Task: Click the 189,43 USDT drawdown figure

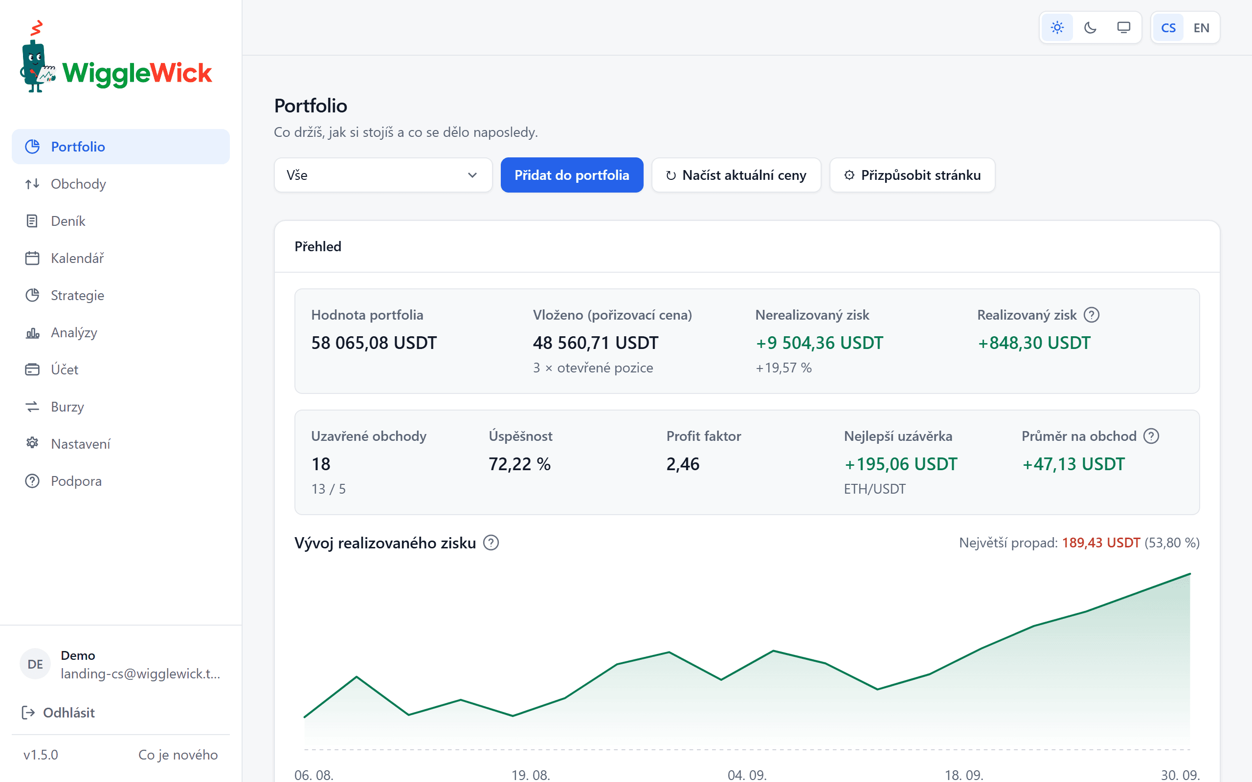Action: tap(1101, 543)
